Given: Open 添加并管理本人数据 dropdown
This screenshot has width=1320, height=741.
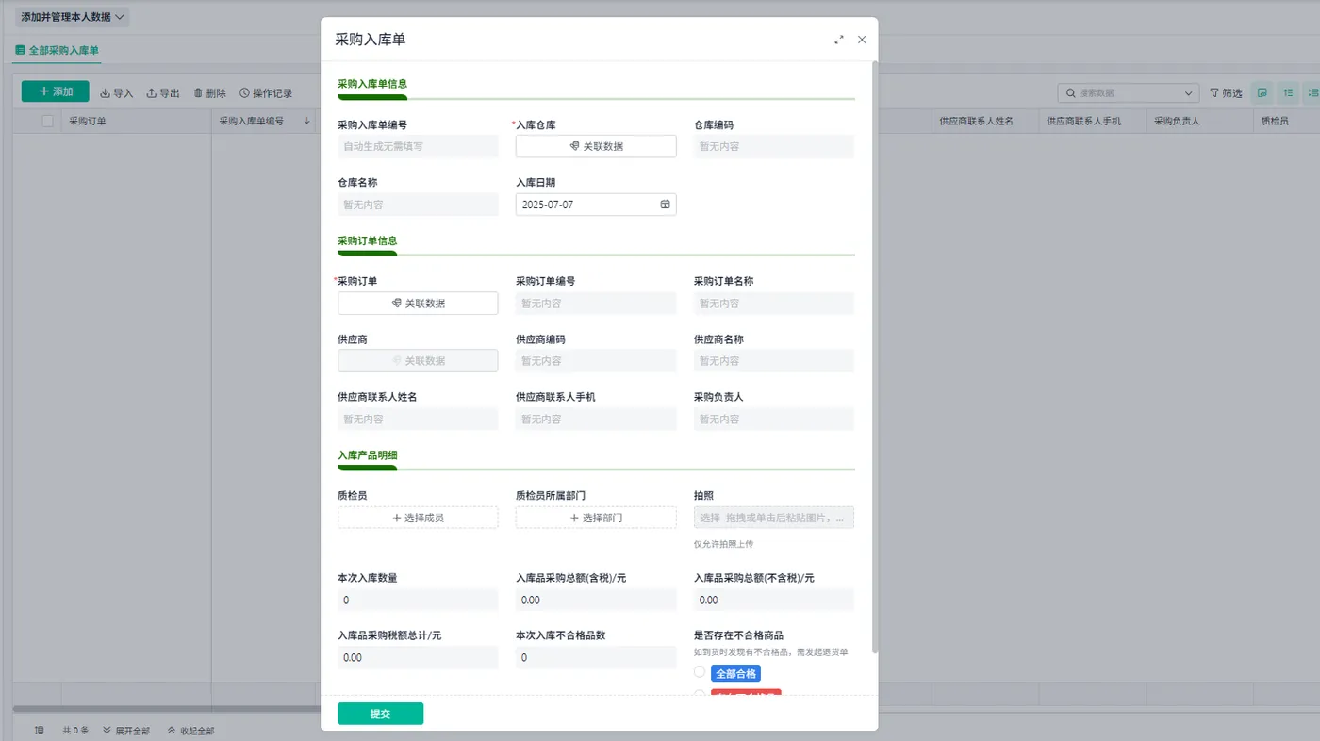Looking at the screenshot, I should tap(73, 17).
